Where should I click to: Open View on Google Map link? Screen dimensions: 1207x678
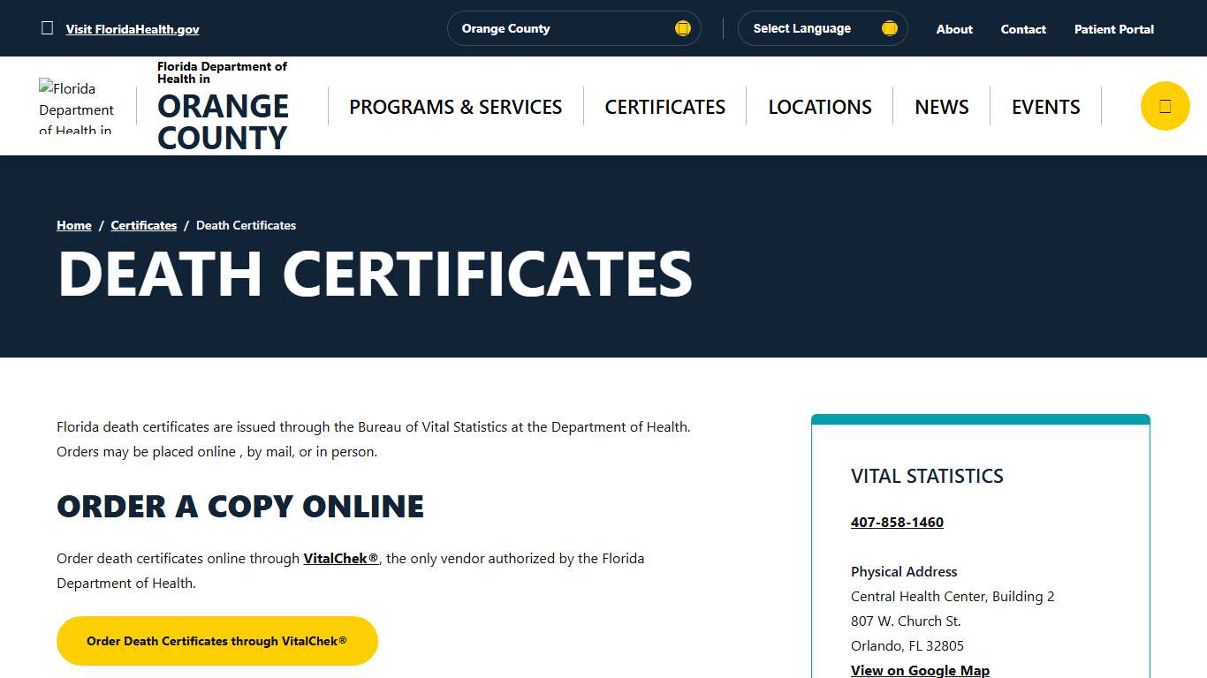click(x=920, y=670)
